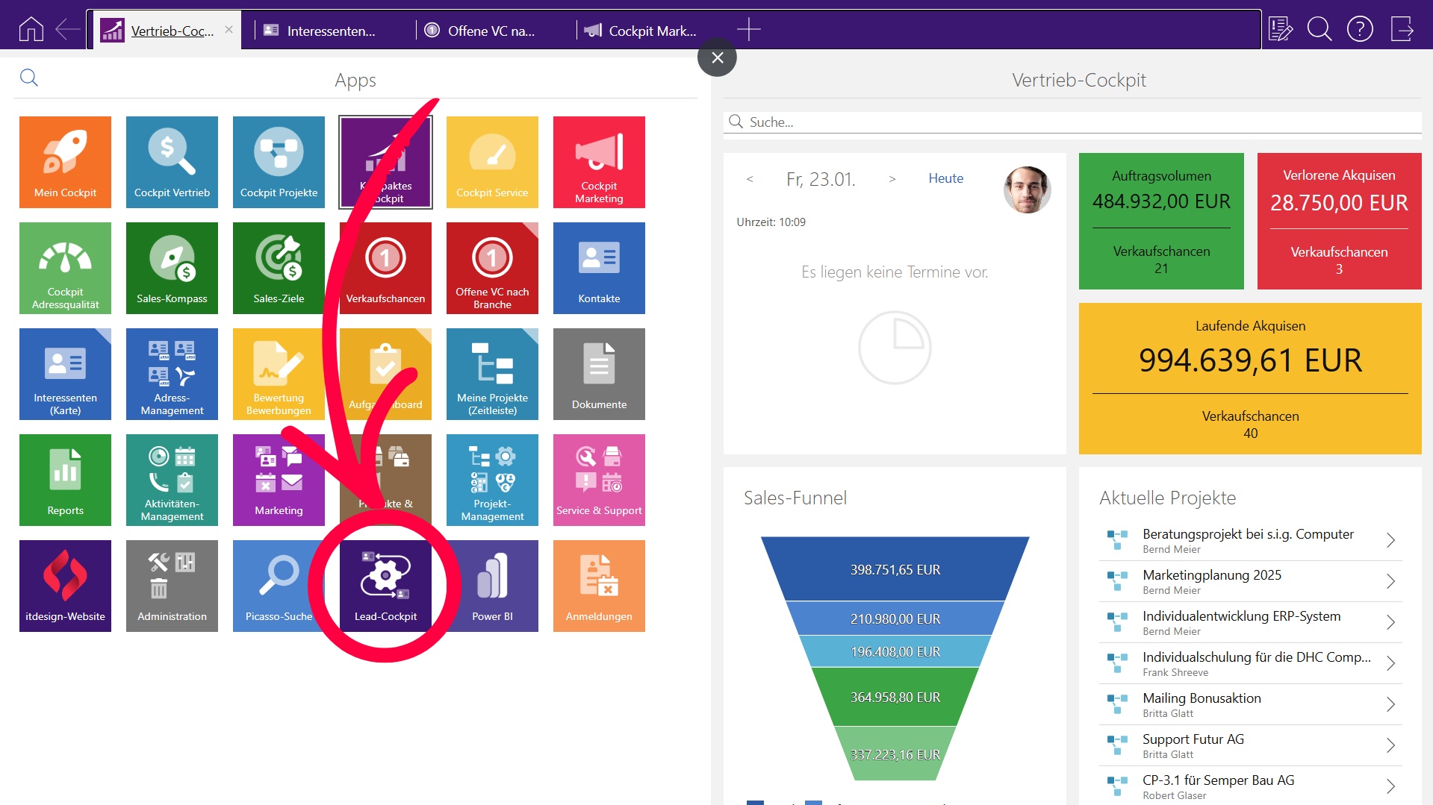Open the Bewertung Bewerbungen tile

click(x=279, y=374)
